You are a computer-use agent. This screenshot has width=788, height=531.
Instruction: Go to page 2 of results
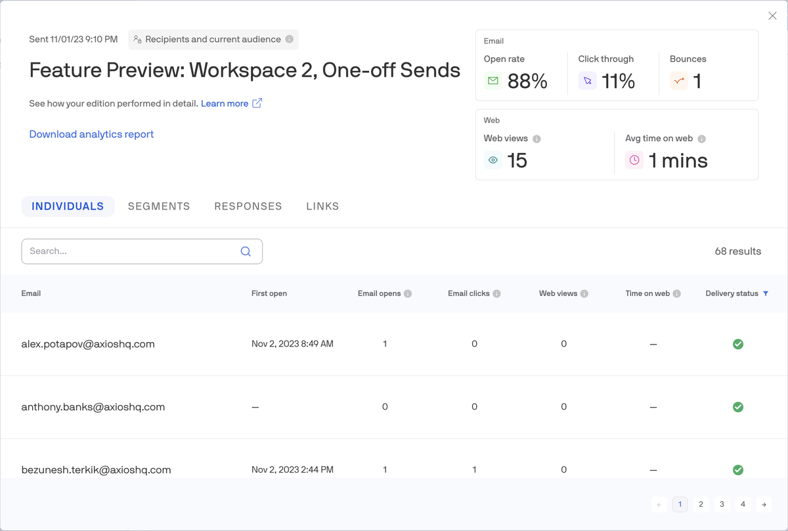coord(701,504)
